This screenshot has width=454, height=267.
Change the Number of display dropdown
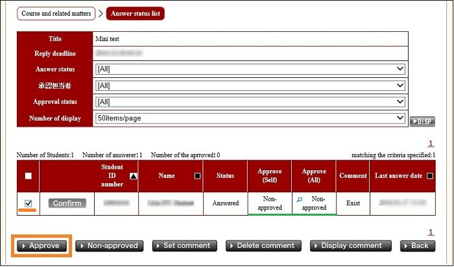click(250, 118)
